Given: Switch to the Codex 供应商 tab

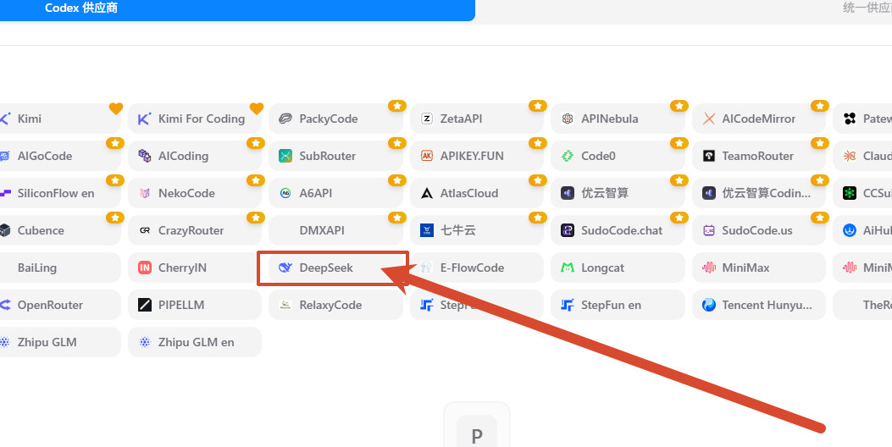Looking at the screenshot, I should click(x=237, y=9).
